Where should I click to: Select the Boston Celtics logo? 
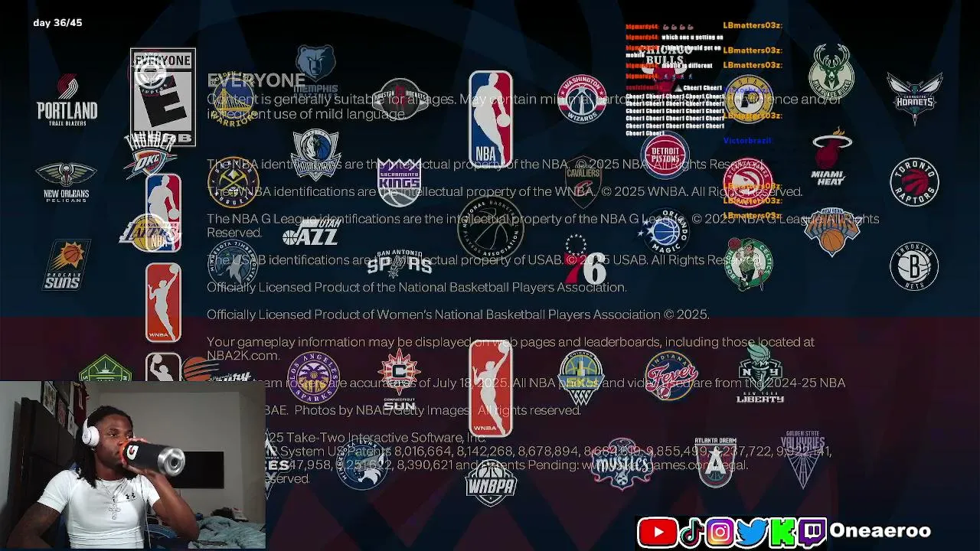pos(748,264)
